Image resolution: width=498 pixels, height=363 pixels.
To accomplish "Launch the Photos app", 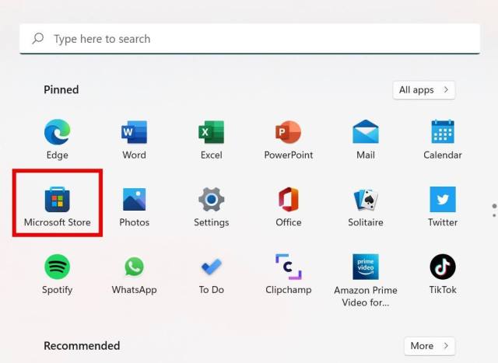I will click(134, 206).
